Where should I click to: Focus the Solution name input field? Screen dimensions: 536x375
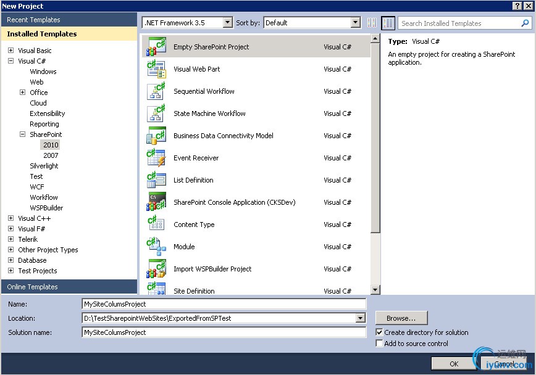point(224,332)
